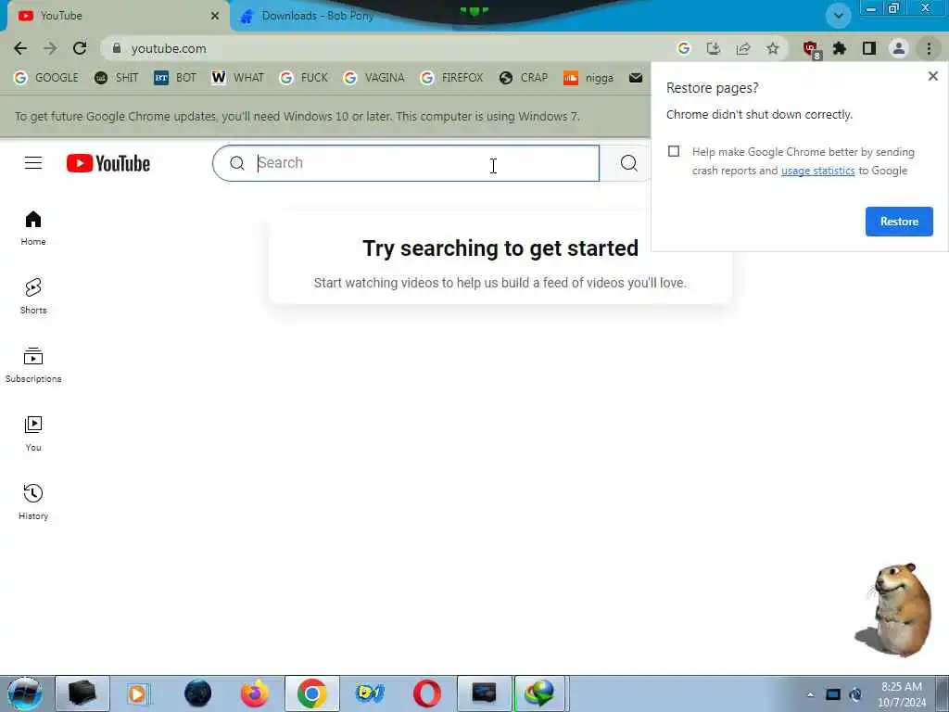
Task: Open the usage statistics link
Action: (817, 171)
